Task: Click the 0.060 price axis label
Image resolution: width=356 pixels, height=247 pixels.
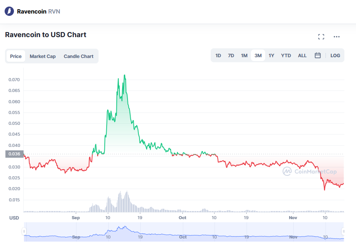Action: click(x=14, y=102)
